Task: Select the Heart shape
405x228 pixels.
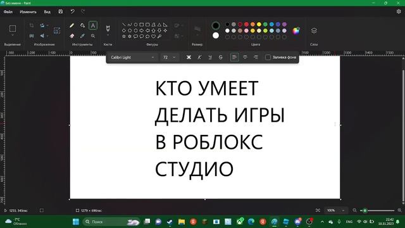Action: 153,37
